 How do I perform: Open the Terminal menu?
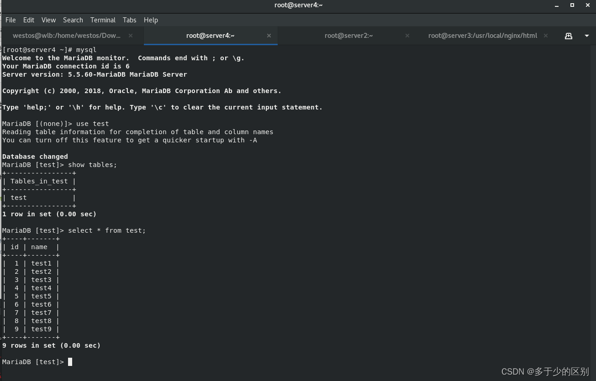tap(103, 20)
